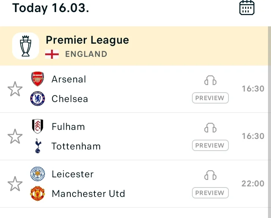The height and width of the screenshot is (218, 271).
Task: Click the vertical scrollbar on the right
Action: (269, 122)
